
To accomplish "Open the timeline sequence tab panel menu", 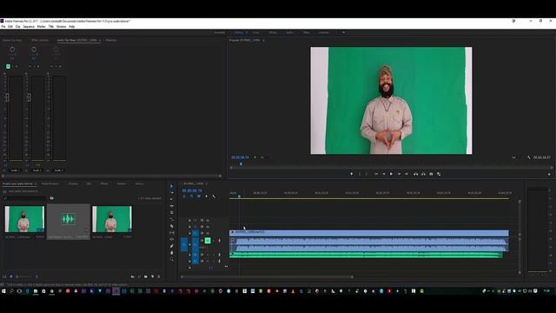I will (x=207, y=183).
